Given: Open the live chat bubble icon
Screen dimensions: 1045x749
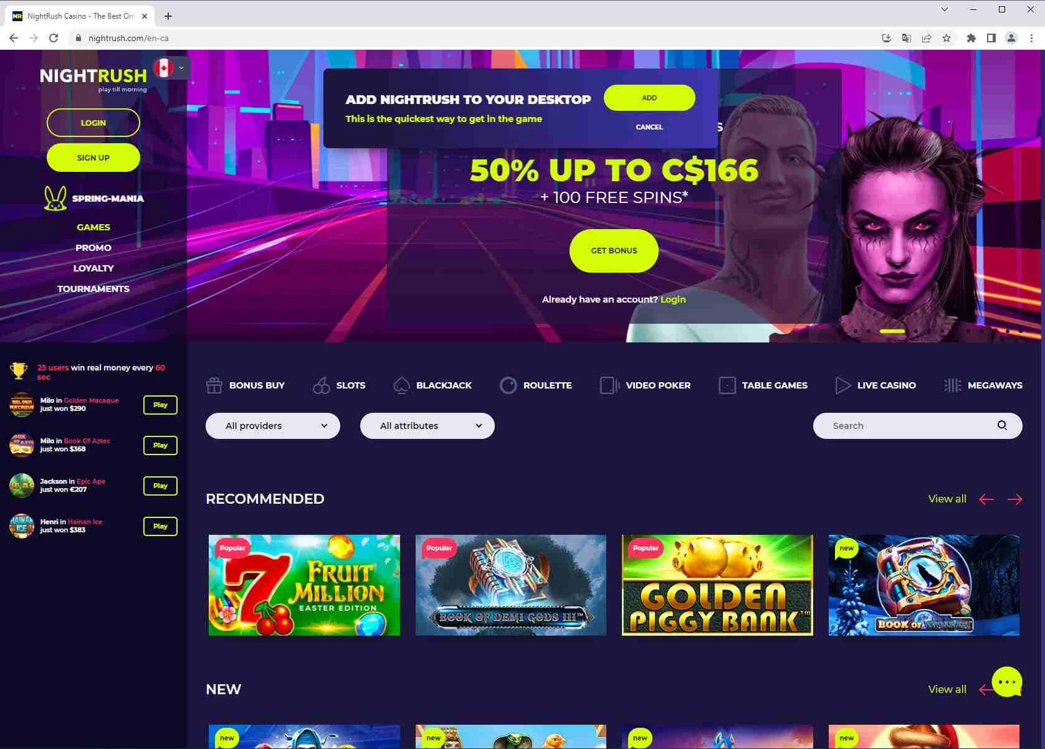Looking at the screenshot, I should point(1007,682).
